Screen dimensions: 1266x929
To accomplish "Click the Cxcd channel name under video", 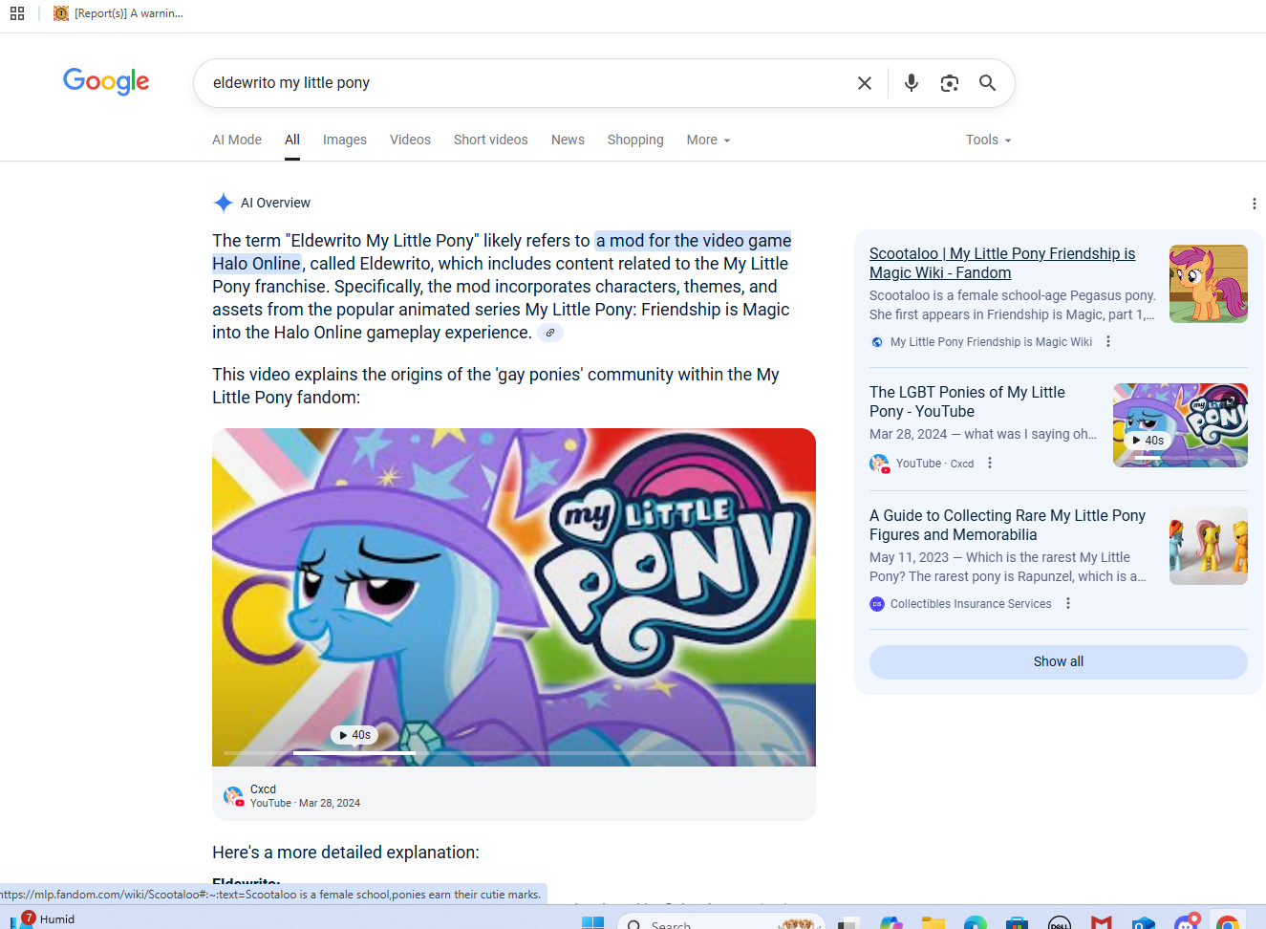I will click(x=263, y=789).
